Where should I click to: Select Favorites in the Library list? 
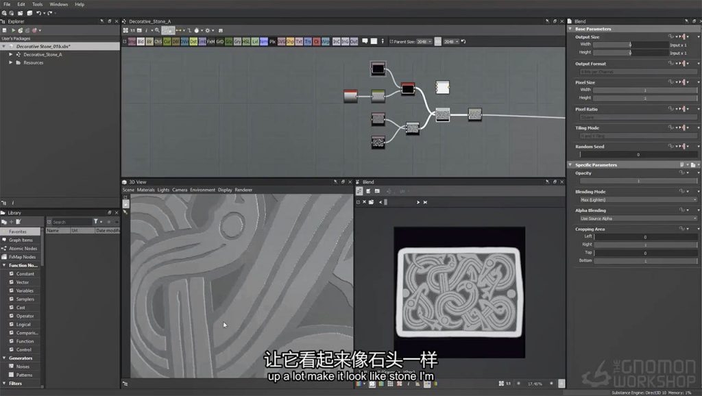tap(20, 232)
